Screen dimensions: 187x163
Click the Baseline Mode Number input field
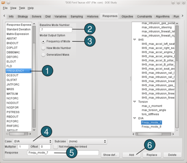[x=56, y=30]
